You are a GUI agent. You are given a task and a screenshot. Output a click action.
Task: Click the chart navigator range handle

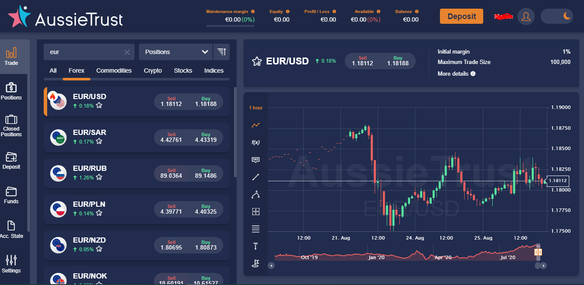tap(539, 251)
